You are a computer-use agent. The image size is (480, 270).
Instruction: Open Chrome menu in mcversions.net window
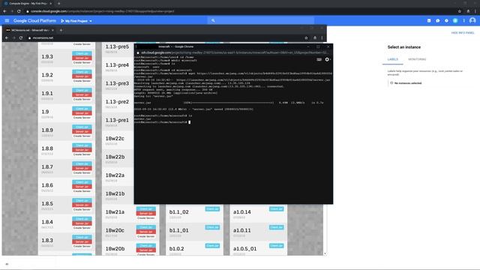322,38
